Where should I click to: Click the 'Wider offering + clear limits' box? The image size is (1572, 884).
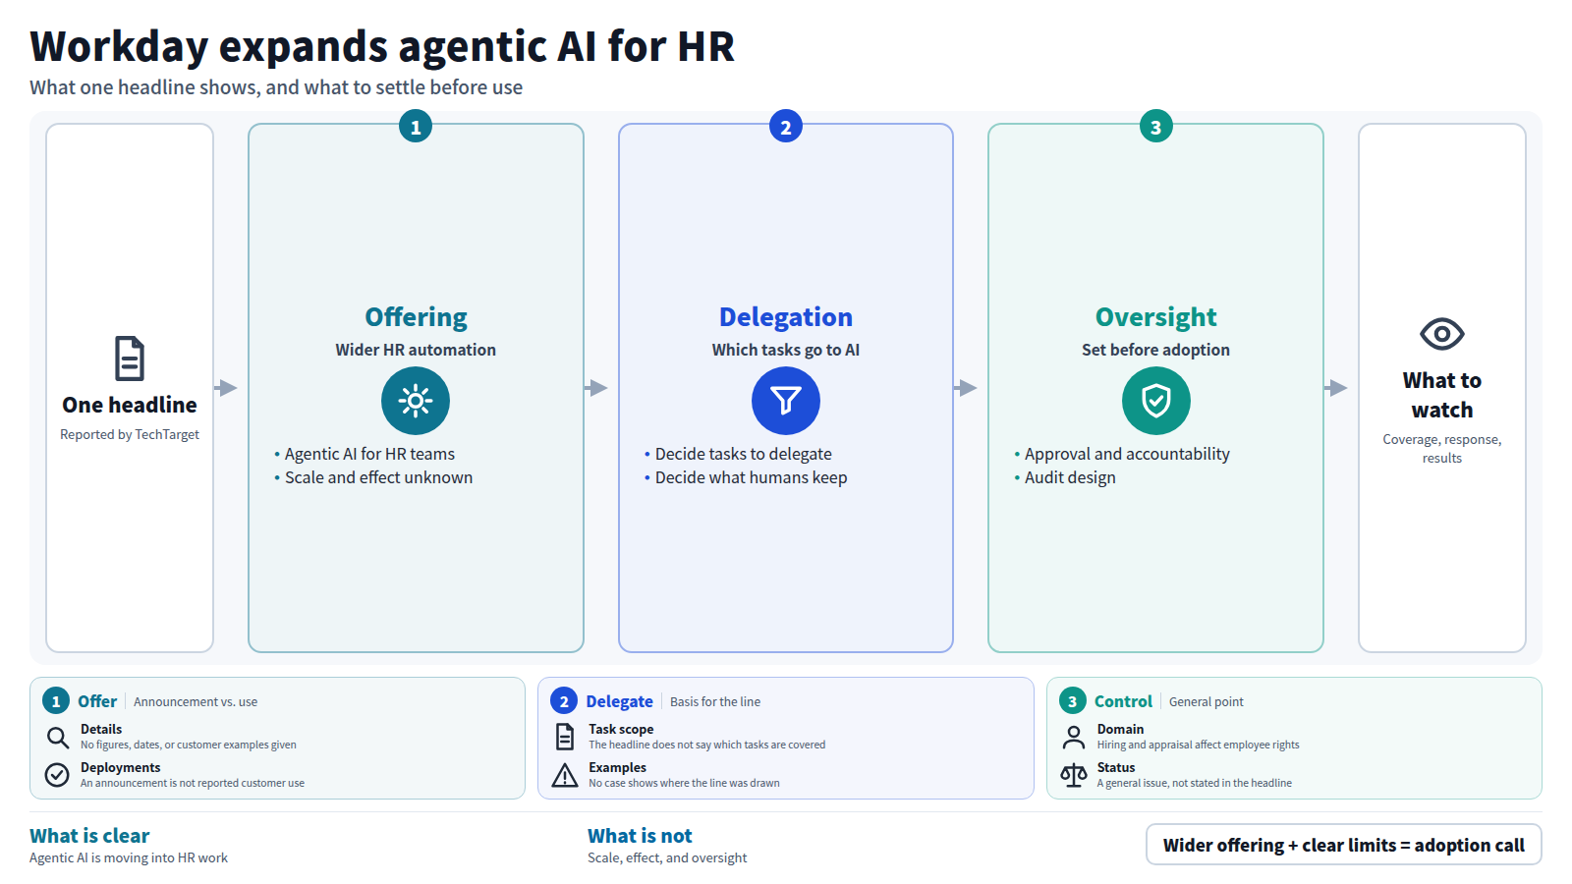pos(1344,845)
